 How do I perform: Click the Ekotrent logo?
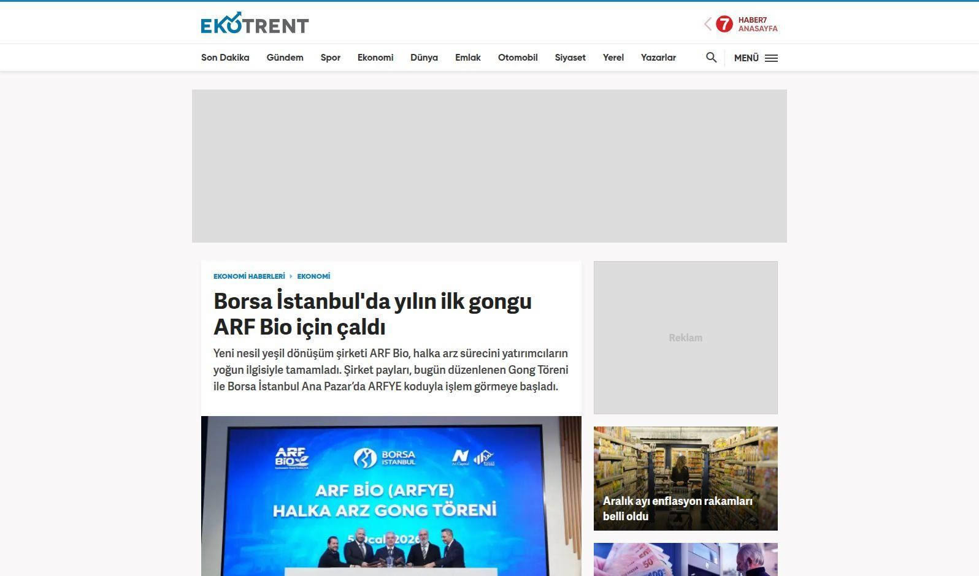255,23
